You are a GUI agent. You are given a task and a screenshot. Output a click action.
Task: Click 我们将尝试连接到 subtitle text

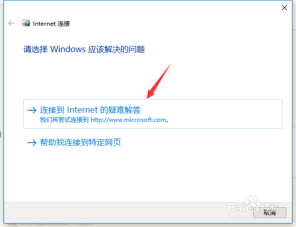coord(64,120)
